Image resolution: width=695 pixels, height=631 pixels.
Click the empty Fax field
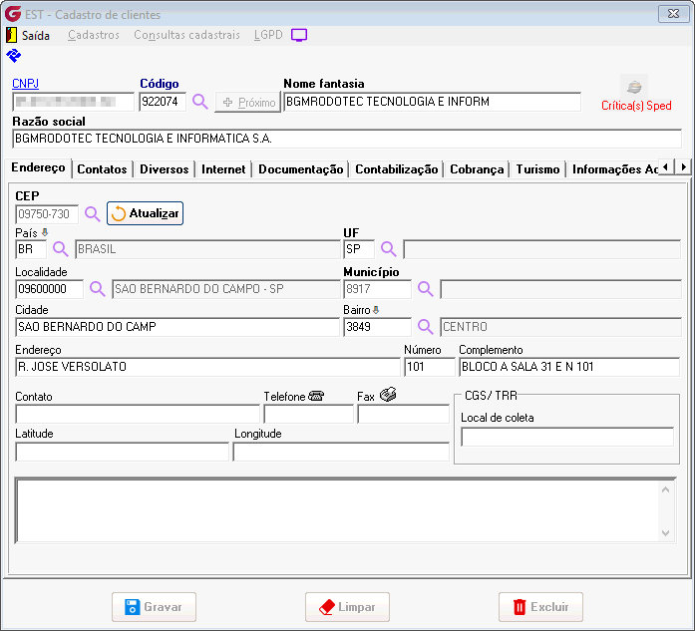pos(404,414)
